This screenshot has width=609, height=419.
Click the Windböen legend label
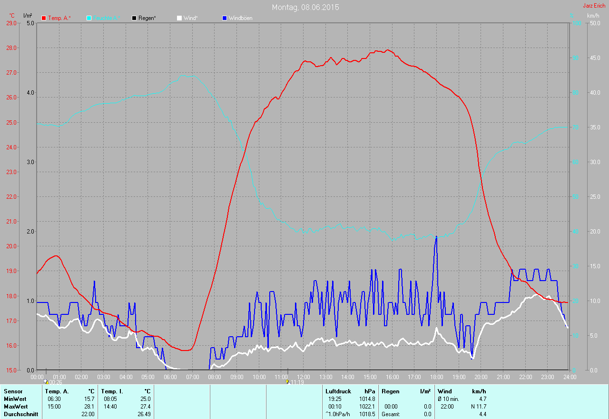[x=240, y=18]
